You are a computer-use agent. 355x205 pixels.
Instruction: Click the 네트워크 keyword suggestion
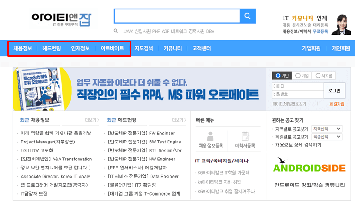coord(179,31)
